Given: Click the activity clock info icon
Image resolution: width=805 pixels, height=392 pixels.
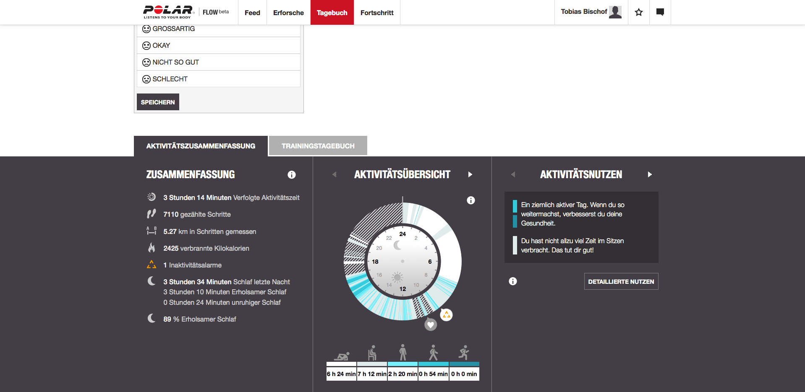Looking at the screenshot, I should click(x=470, y=200).
